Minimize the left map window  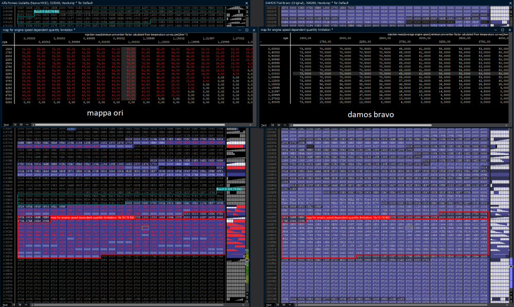click(240, 30)
